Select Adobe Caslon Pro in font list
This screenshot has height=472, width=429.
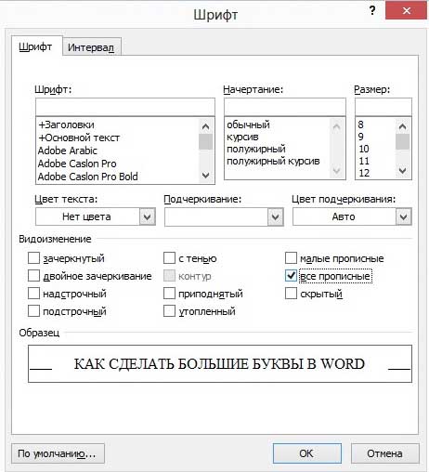click(77, 164)
